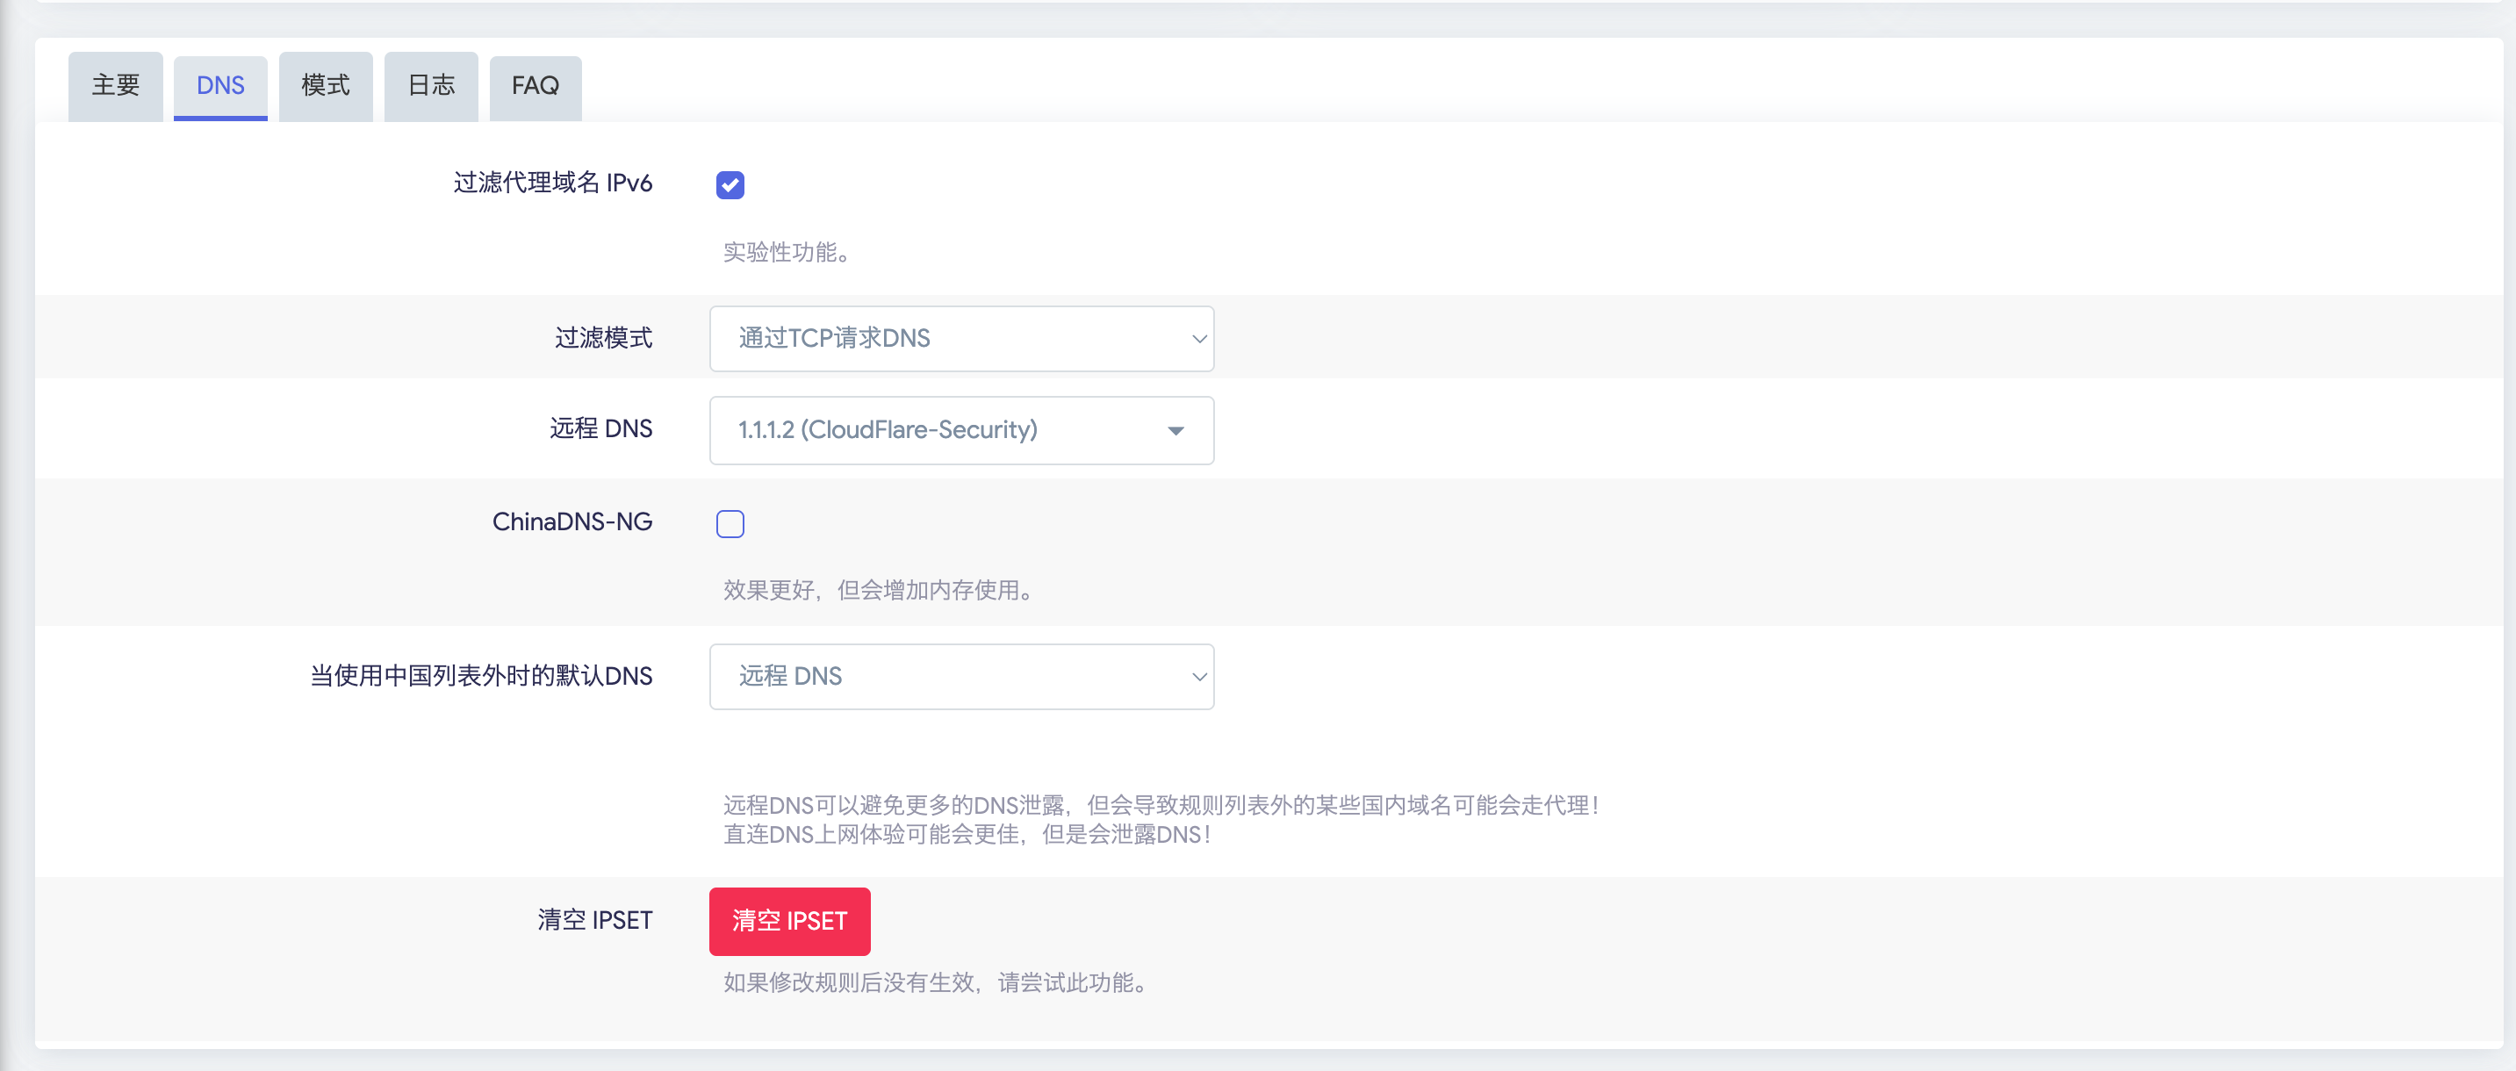Click the ChinaDNS-NG label text
The height and width of the screenshot is (1071, 2516).
572,521
